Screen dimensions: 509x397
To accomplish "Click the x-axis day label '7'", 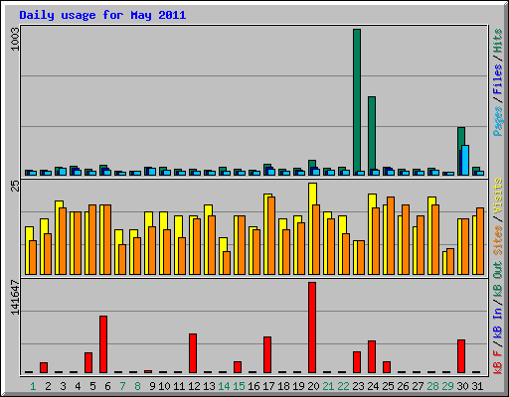I will coord(122,386).
